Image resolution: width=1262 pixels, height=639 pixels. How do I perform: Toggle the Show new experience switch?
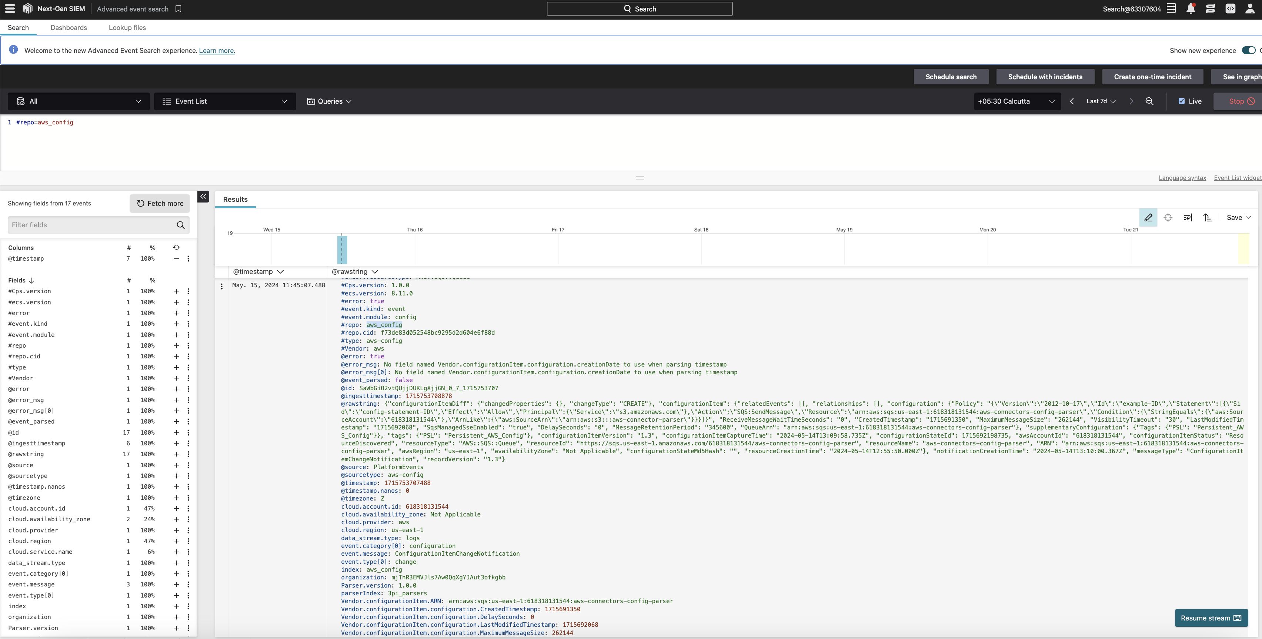tap(1248, 50)
